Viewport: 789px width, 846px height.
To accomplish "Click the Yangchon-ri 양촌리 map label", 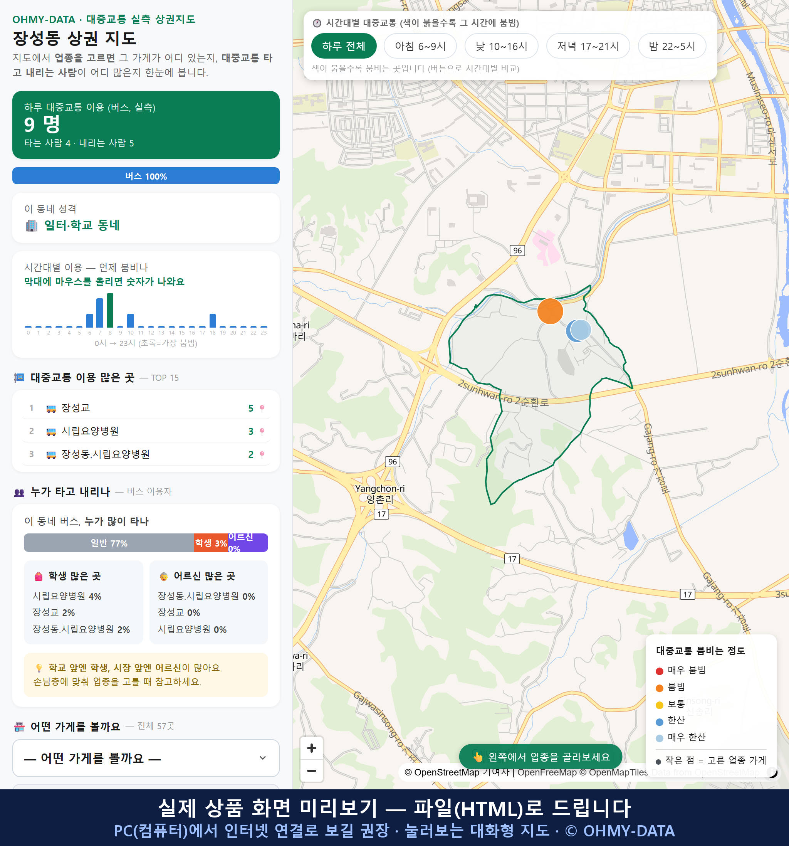I will tap(380, 494).
